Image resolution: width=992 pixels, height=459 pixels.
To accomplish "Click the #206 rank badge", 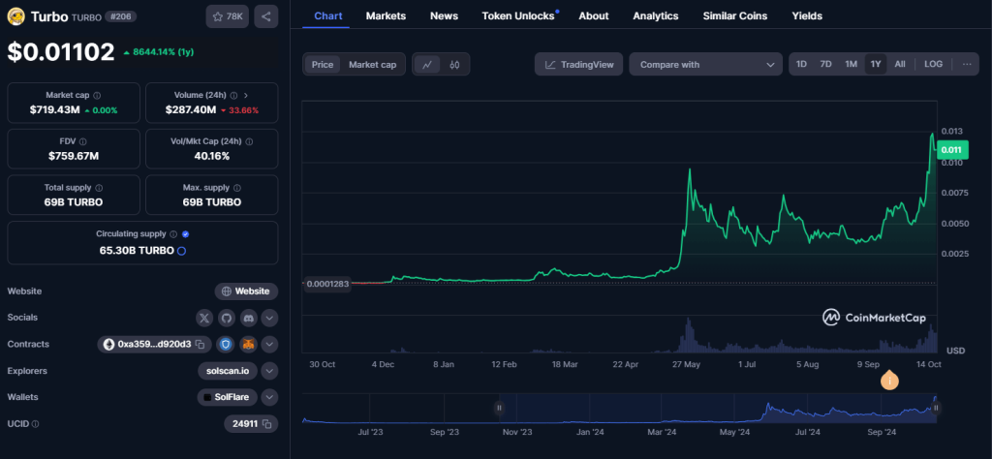I will click(x=119, y=17).
